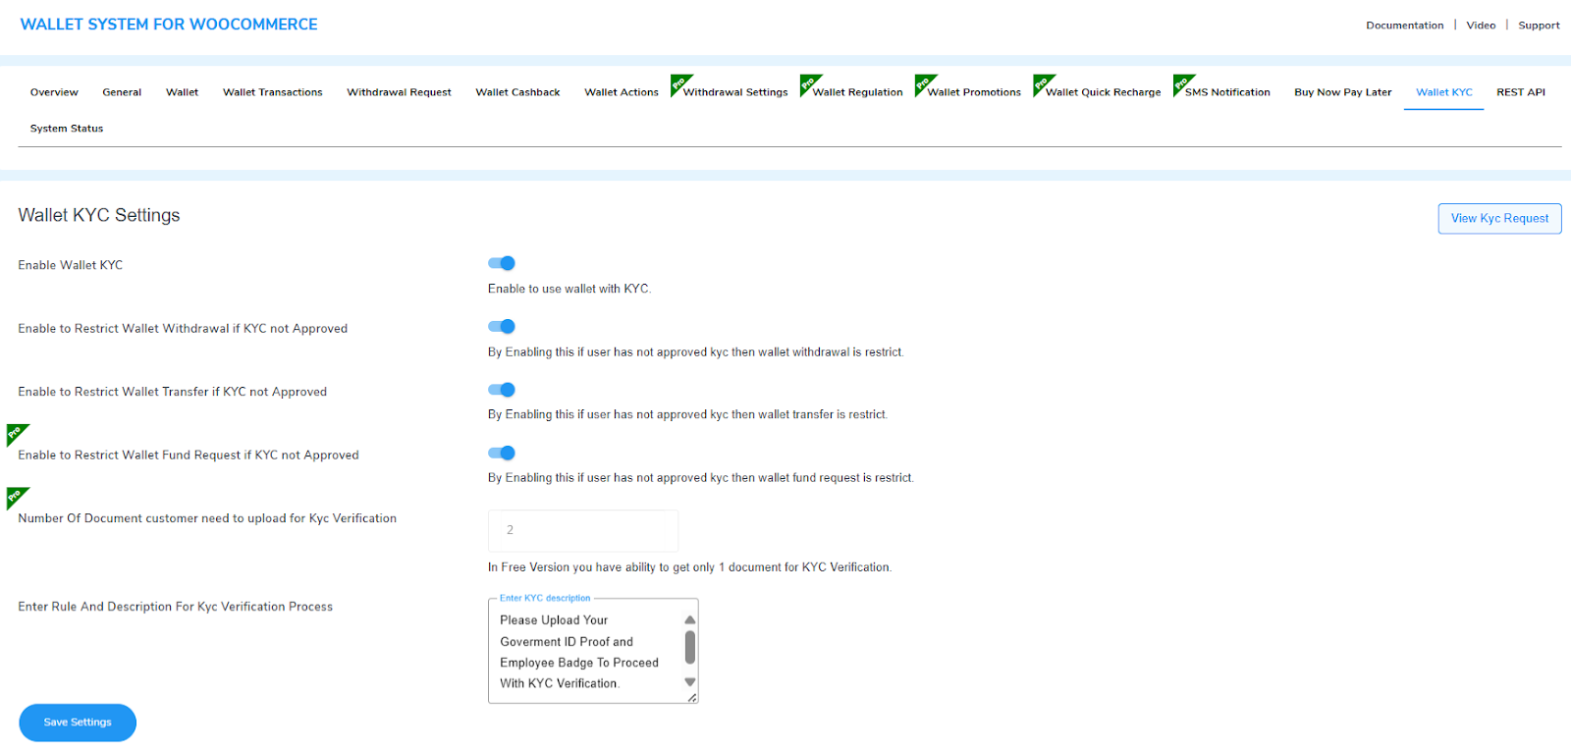Image resolution: width=1571 pixels, height=752 pixels.
Task: Click the Pro badge on Withdrawal Settings tab
Action: tap(679, 83)
